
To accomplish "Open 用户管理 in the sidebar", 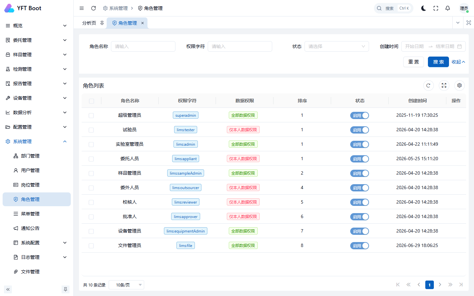I will [37, 170].
